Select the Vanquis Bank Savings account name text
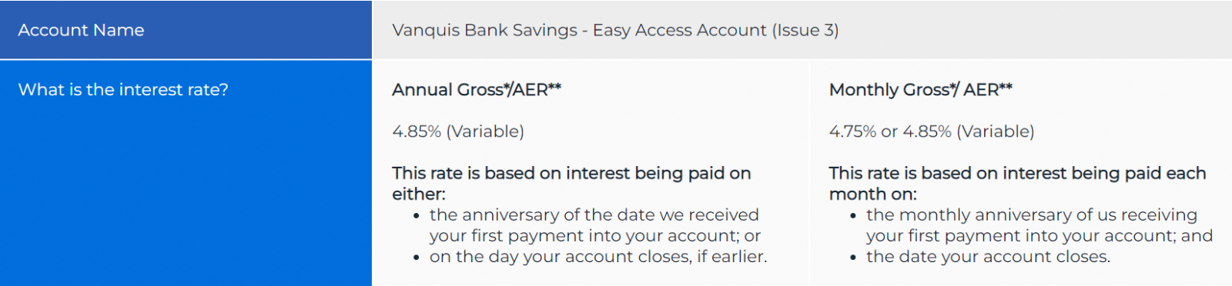 pos(615,30)
